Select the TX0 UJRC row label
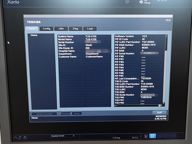Screen dimensions: 192x144 tap(120, 89)
